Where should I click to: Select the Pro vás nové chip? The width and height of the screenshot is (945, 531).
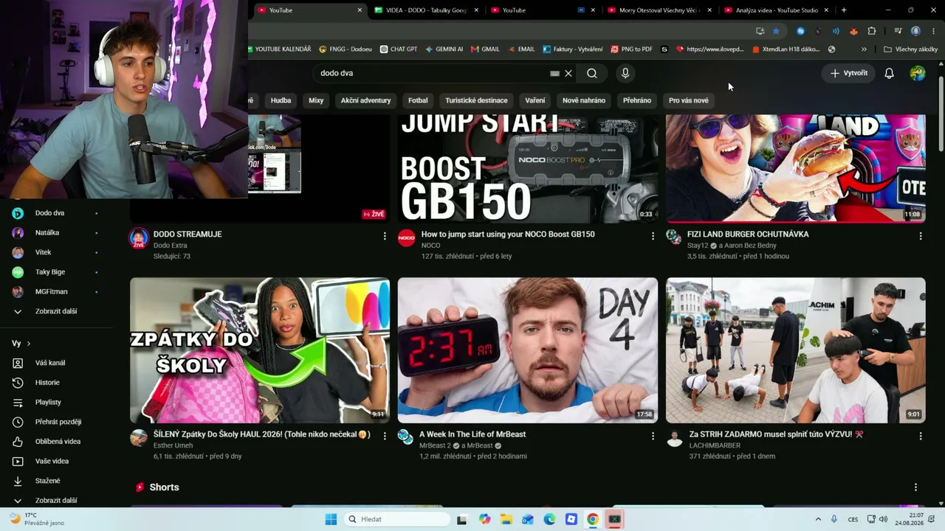pyautogui.click(x=689, y=100)
